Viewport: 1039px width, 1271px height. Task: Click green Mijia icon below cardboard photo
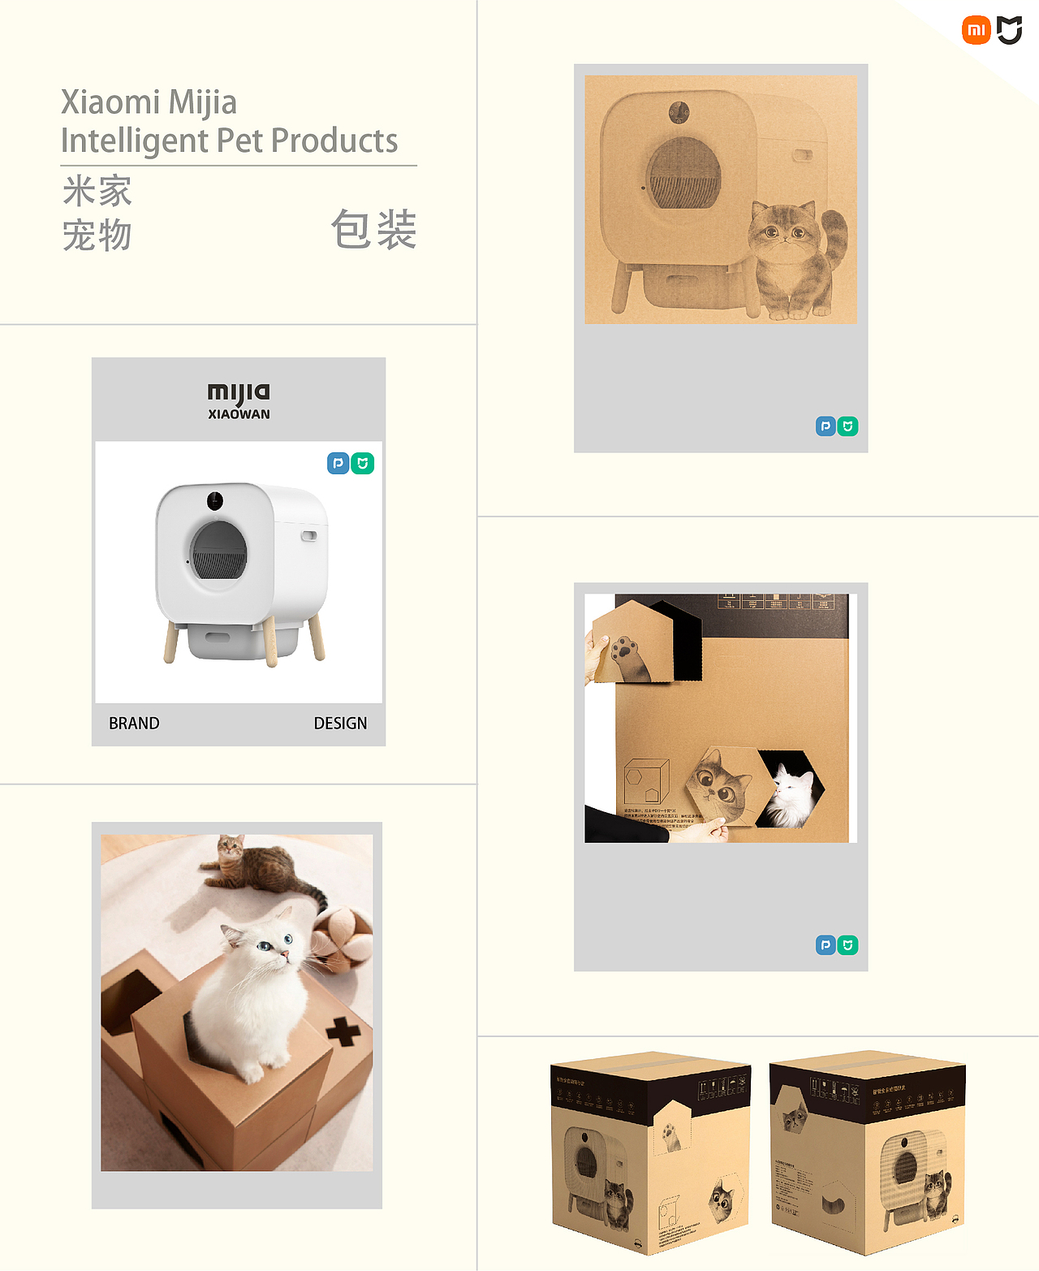847,945
